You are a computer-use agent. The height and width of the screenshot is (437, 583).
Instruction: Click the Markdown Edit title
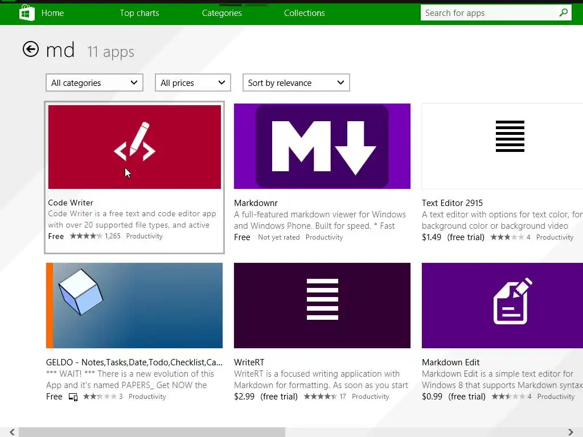(x=451, y=362)
